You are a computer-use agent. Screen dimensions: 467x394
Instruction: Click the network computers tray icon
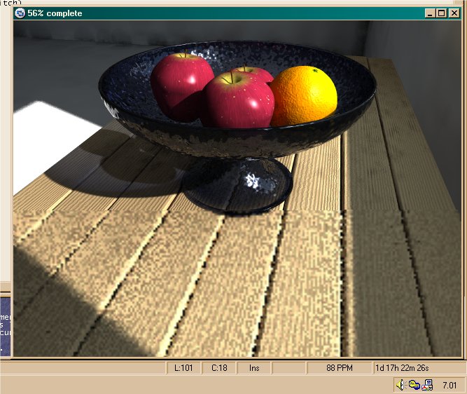point(427,384)
